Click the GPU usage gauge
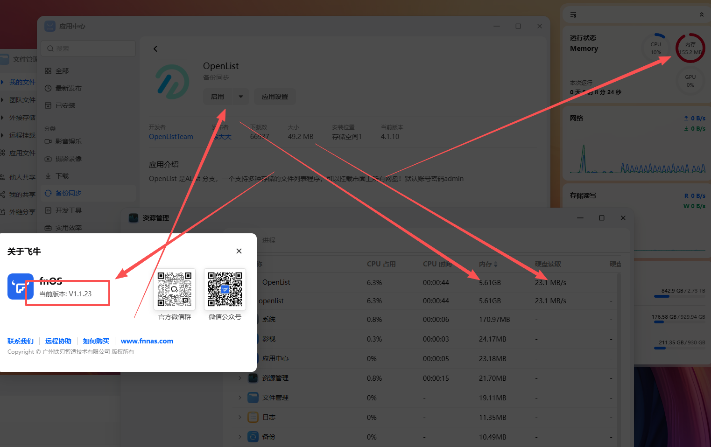 tap(690, 81)
